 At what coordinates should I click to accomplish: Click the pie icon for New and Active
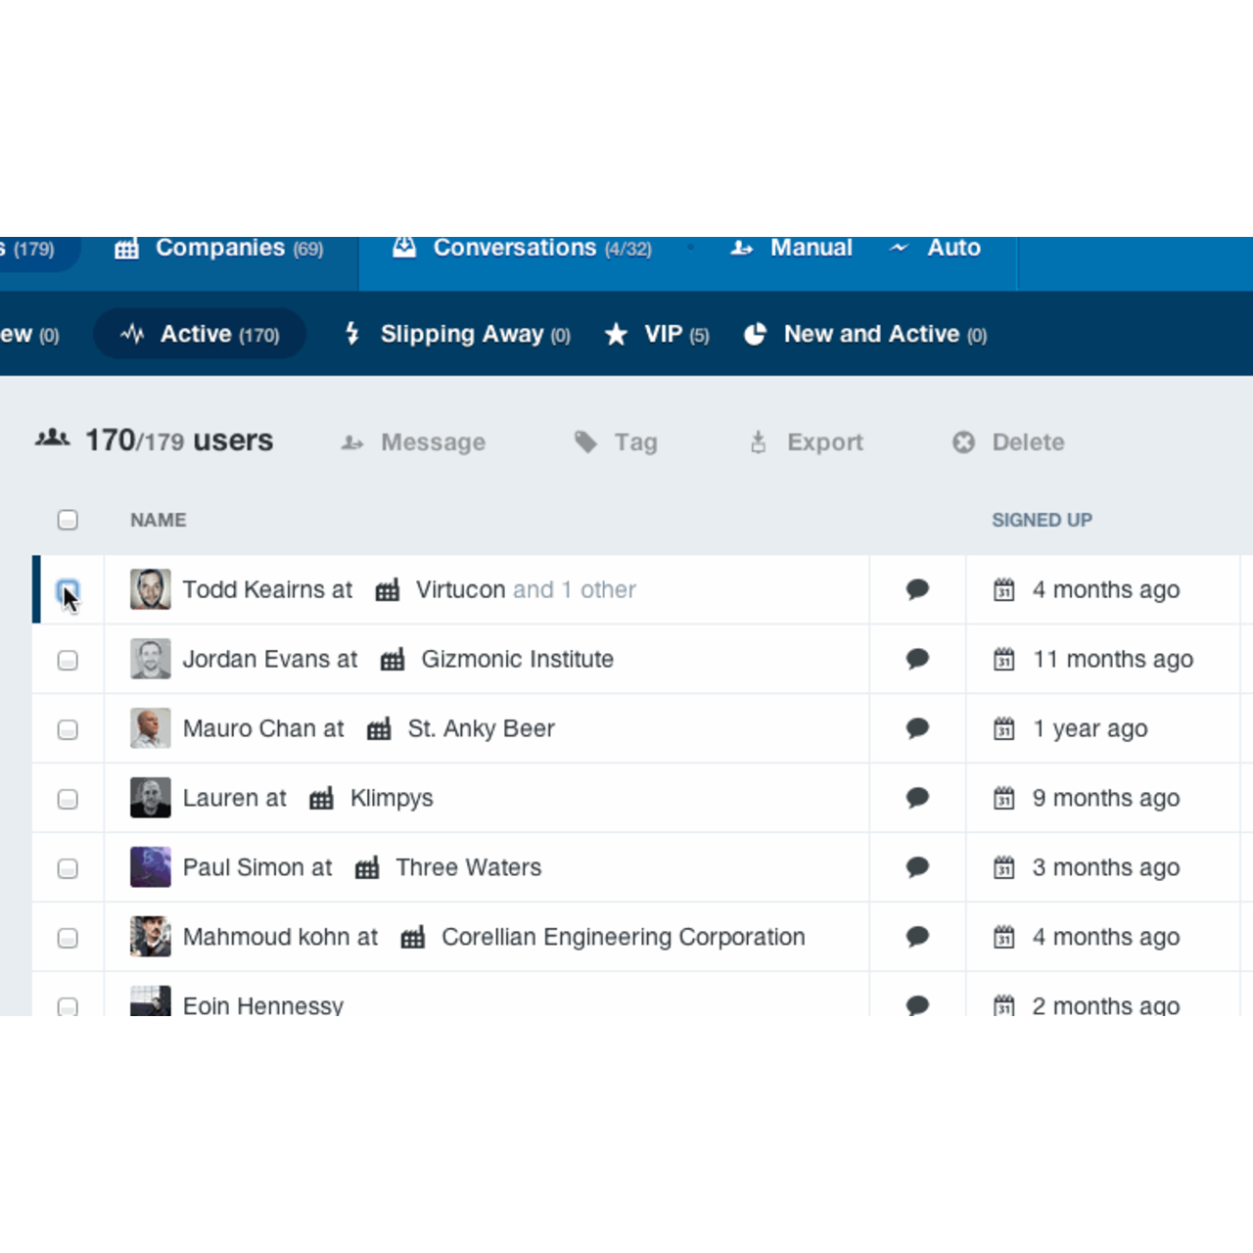(x=755, y=335)
